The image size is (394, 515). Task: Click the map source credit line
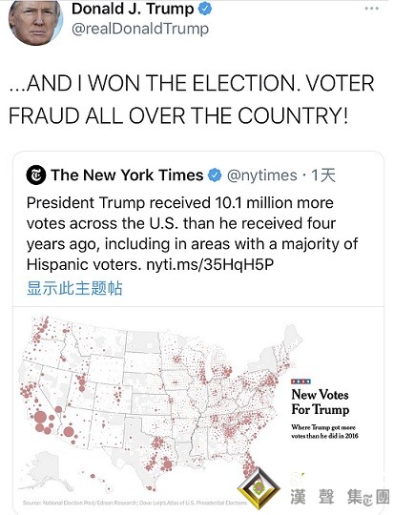tap(135, 503)
